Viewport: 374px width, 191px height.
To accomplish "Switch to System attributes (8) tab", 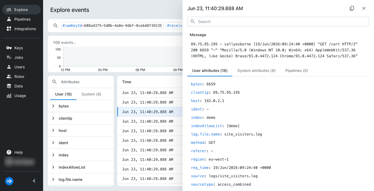I will coord(256,71).
